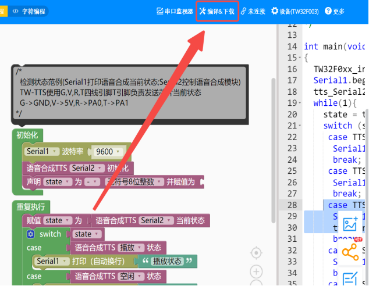Select the 重复执行 loop block
The image size is (369, 286).
31,207
